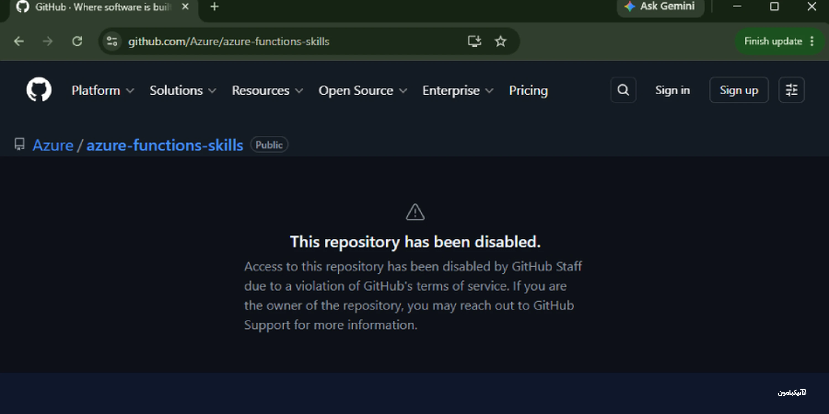Open Chrome three-dot menu
This screenshot has height=414, width=829.
(x=812, y=41)
